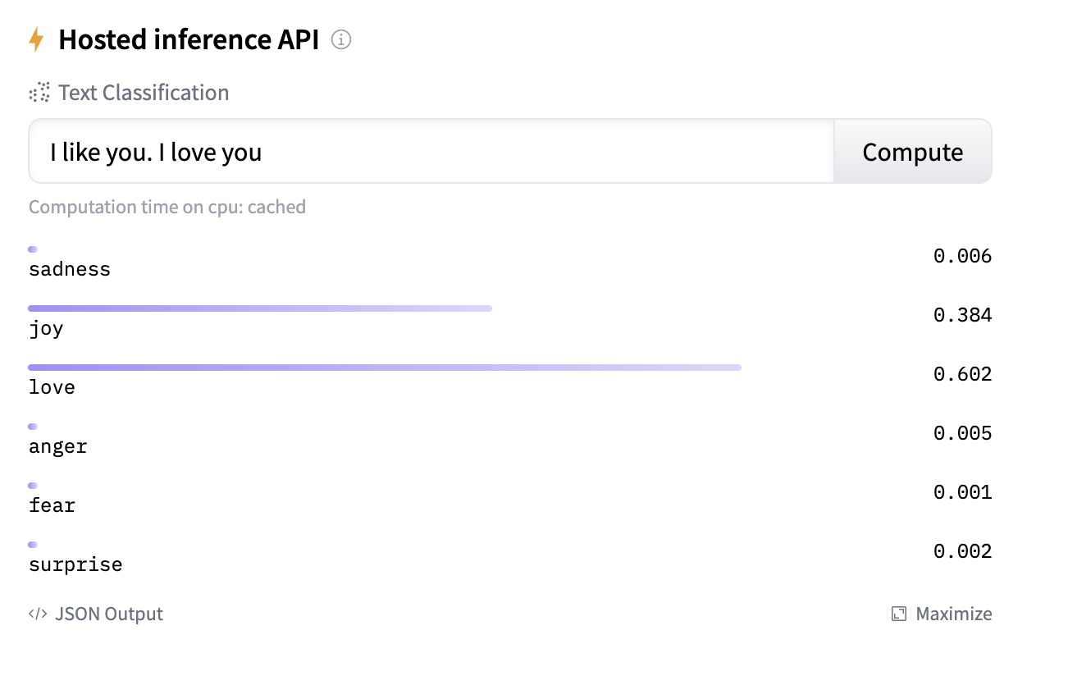Click into the text input field
This screenshot has height=676, width=1068.
[431, 152]
